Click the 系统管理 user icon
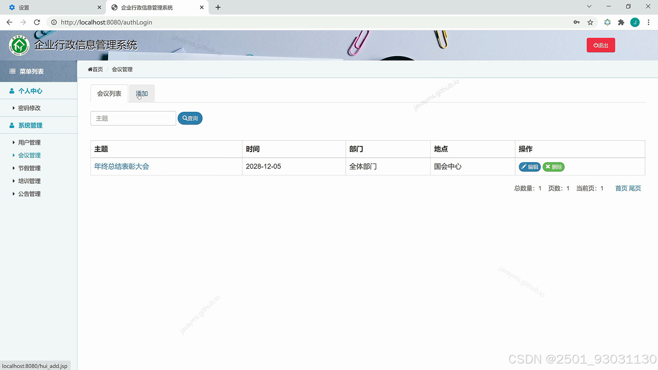This screenshot has height=370, width=658. [x=12, y=125]
